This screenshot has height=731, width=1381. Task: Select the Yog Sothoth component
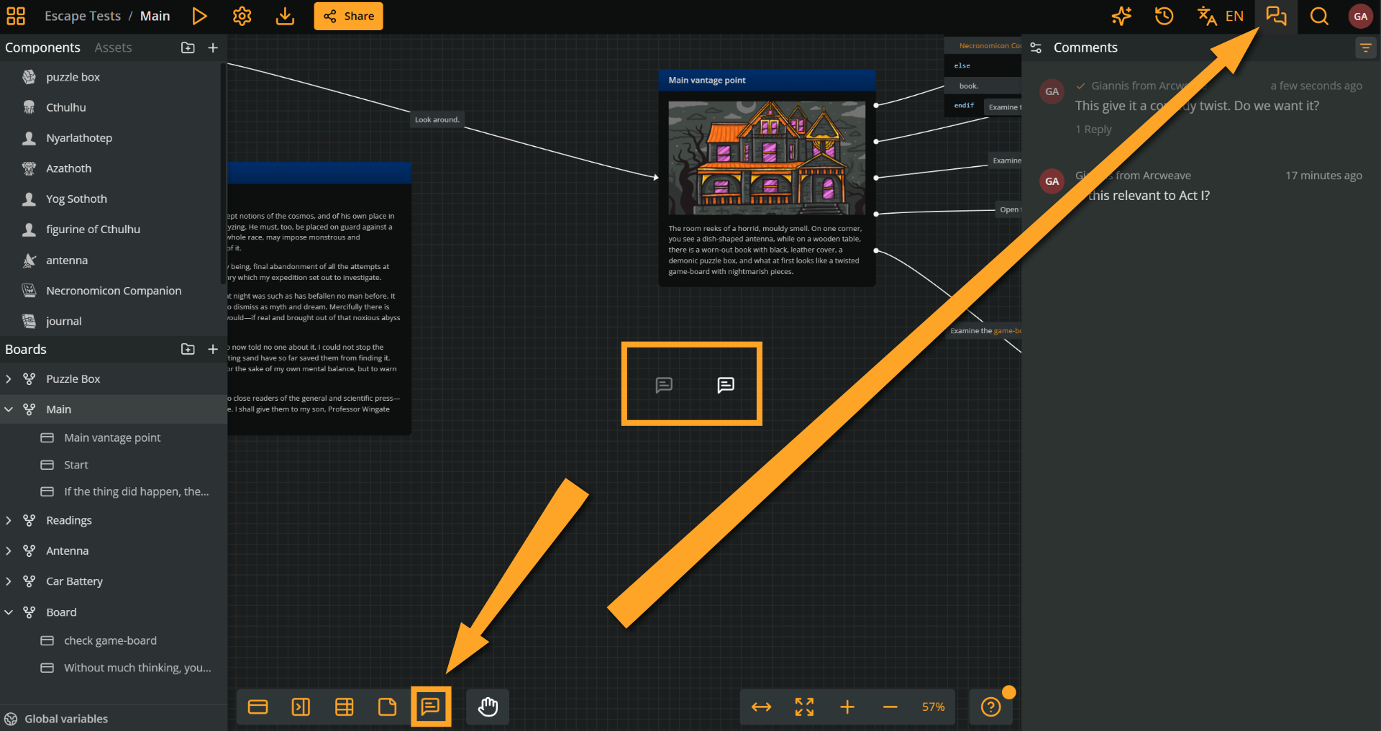111,199
